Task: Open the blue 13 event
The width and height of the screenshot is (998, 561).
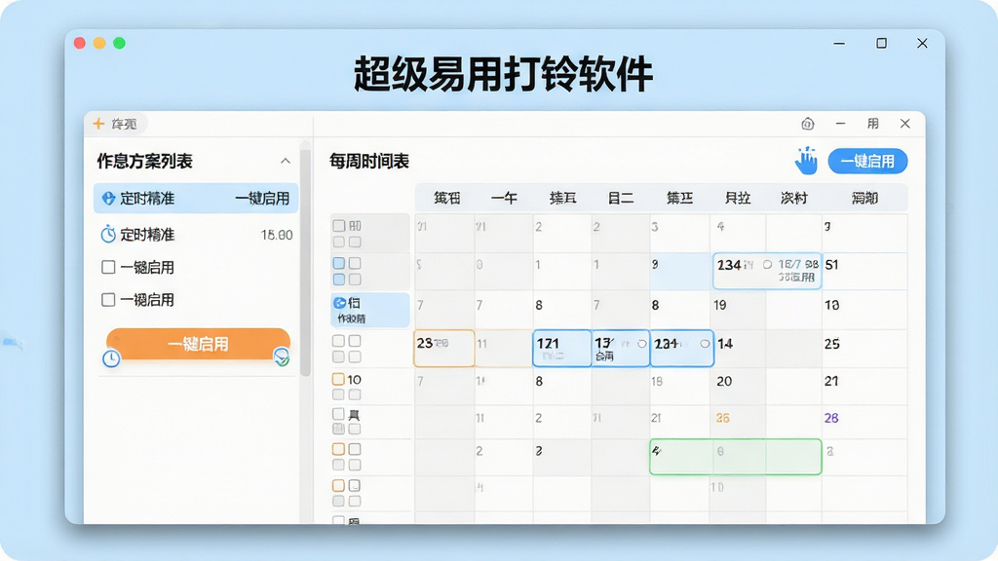Action: (621, 348)
